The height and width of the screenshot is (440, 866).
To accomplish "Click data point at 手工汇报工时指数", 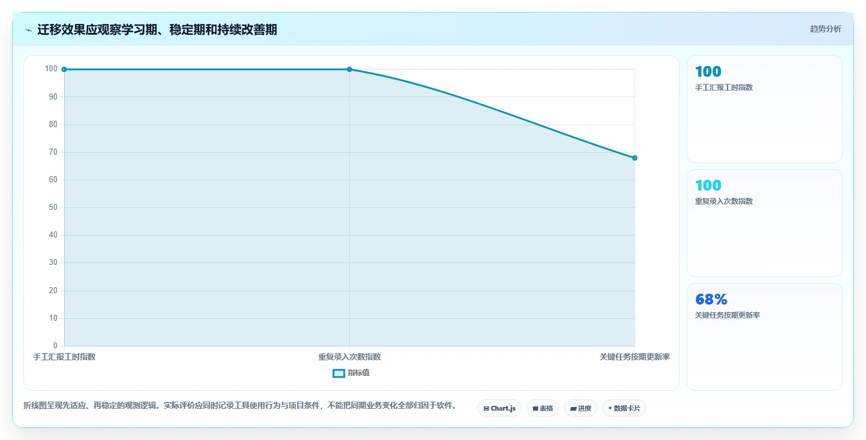I will click(x=64, y=70).
